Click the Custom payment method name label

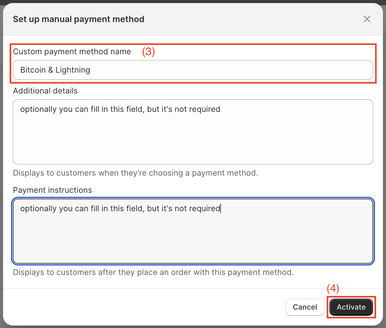pos(72,51)
